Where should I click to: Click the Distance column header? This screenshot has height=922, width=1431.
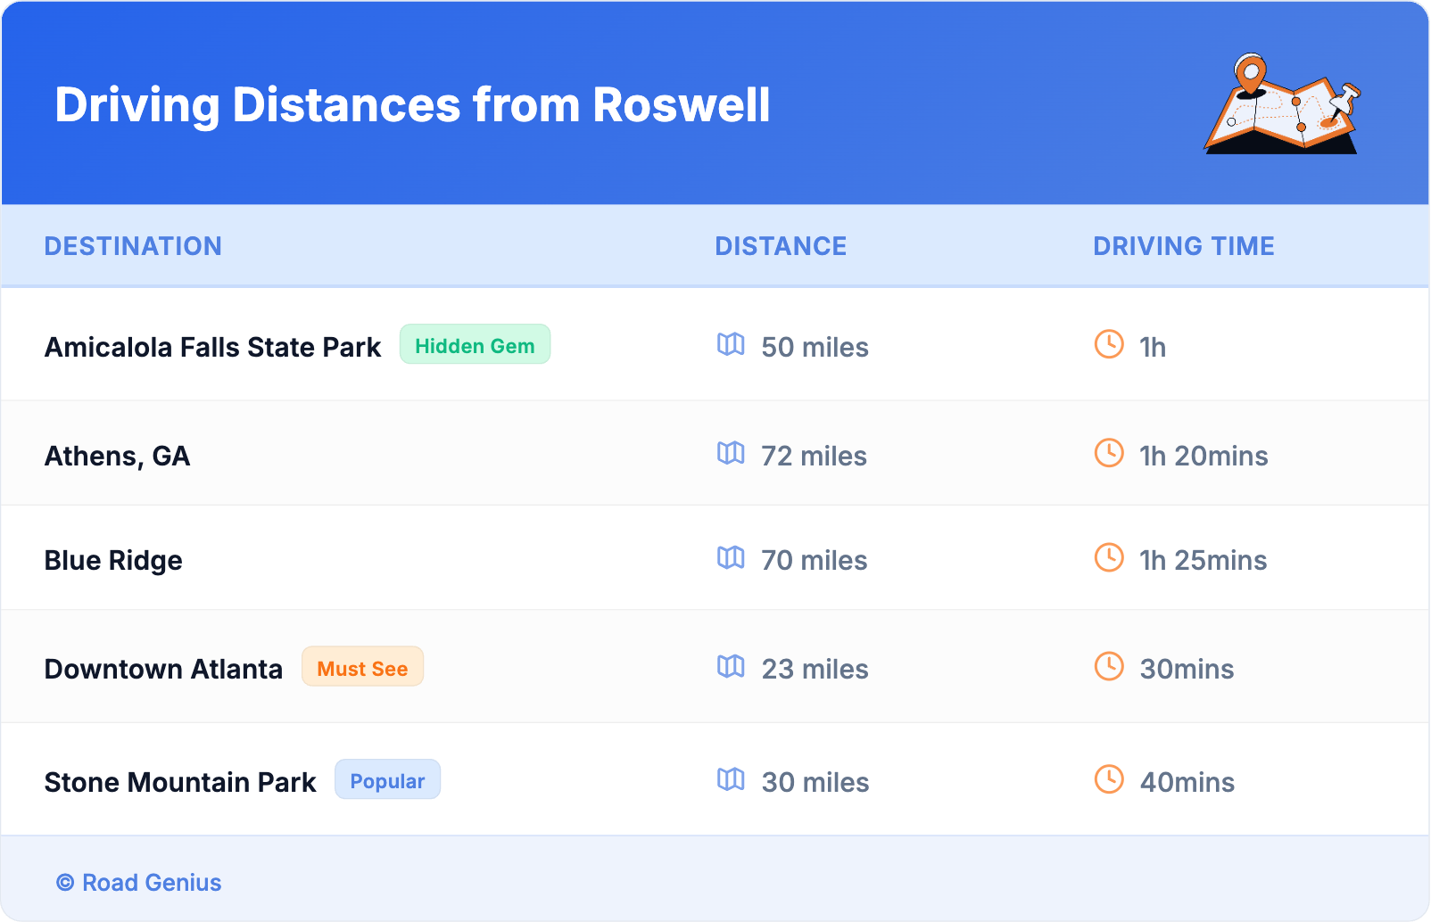tap(781, 246)
